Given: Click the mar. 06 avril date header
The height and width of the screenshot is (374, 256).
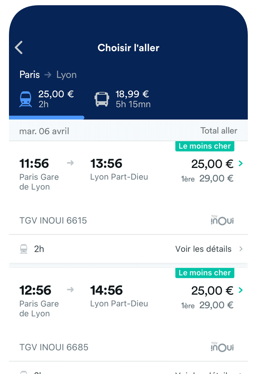Looking at the screenshot, I should [x=44, y=131].
